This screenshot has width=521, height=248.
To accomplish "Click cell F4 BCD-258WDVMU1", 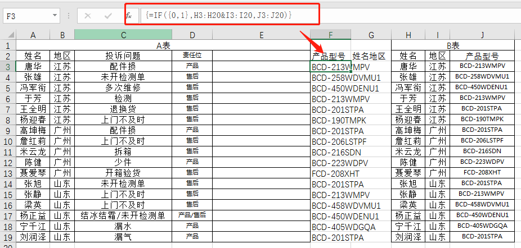I will coord(331,77).
